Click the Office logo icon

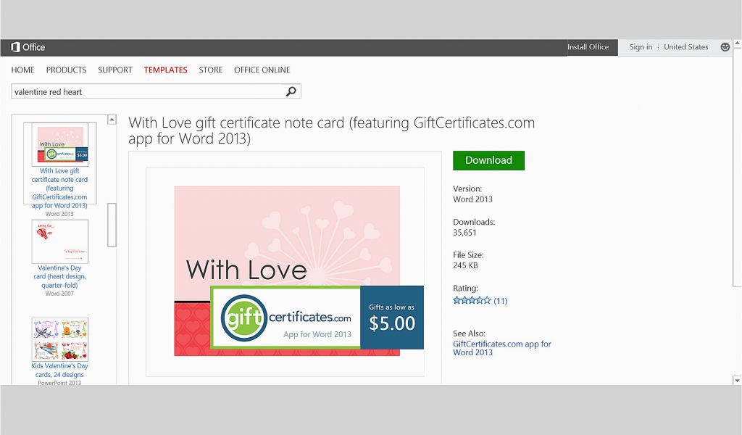point(16,47)
